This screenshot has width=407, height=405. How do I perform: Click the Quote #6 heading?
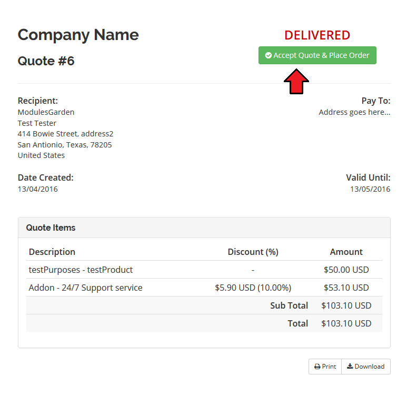point(46,61)
